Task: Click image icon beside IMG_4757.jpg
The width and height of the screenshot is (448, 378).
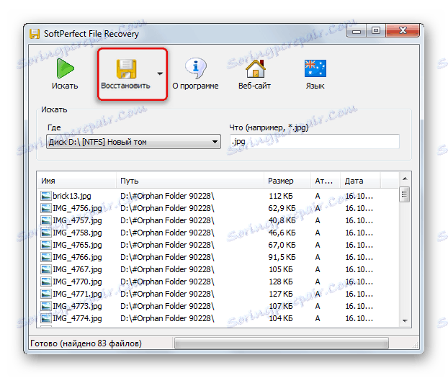Action: [45, 220]
